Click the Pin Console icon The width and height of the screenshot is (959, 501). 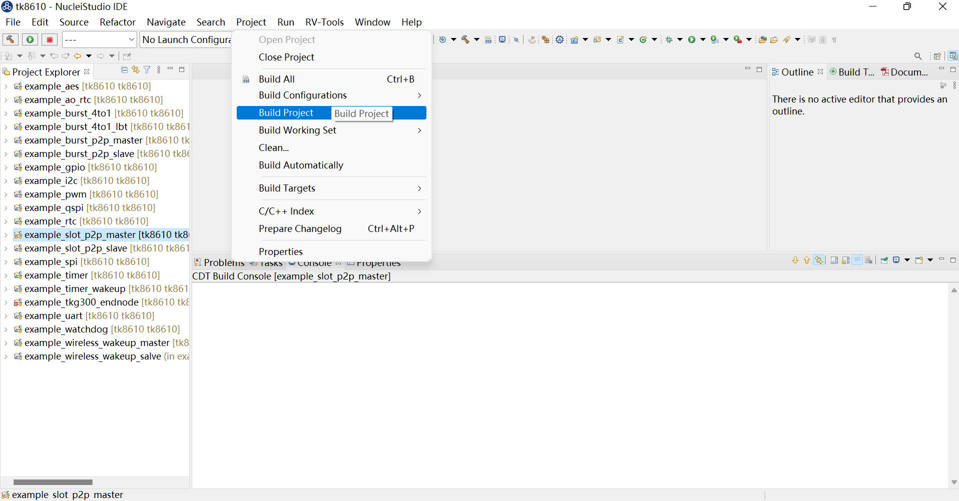[x=884, y=260]
